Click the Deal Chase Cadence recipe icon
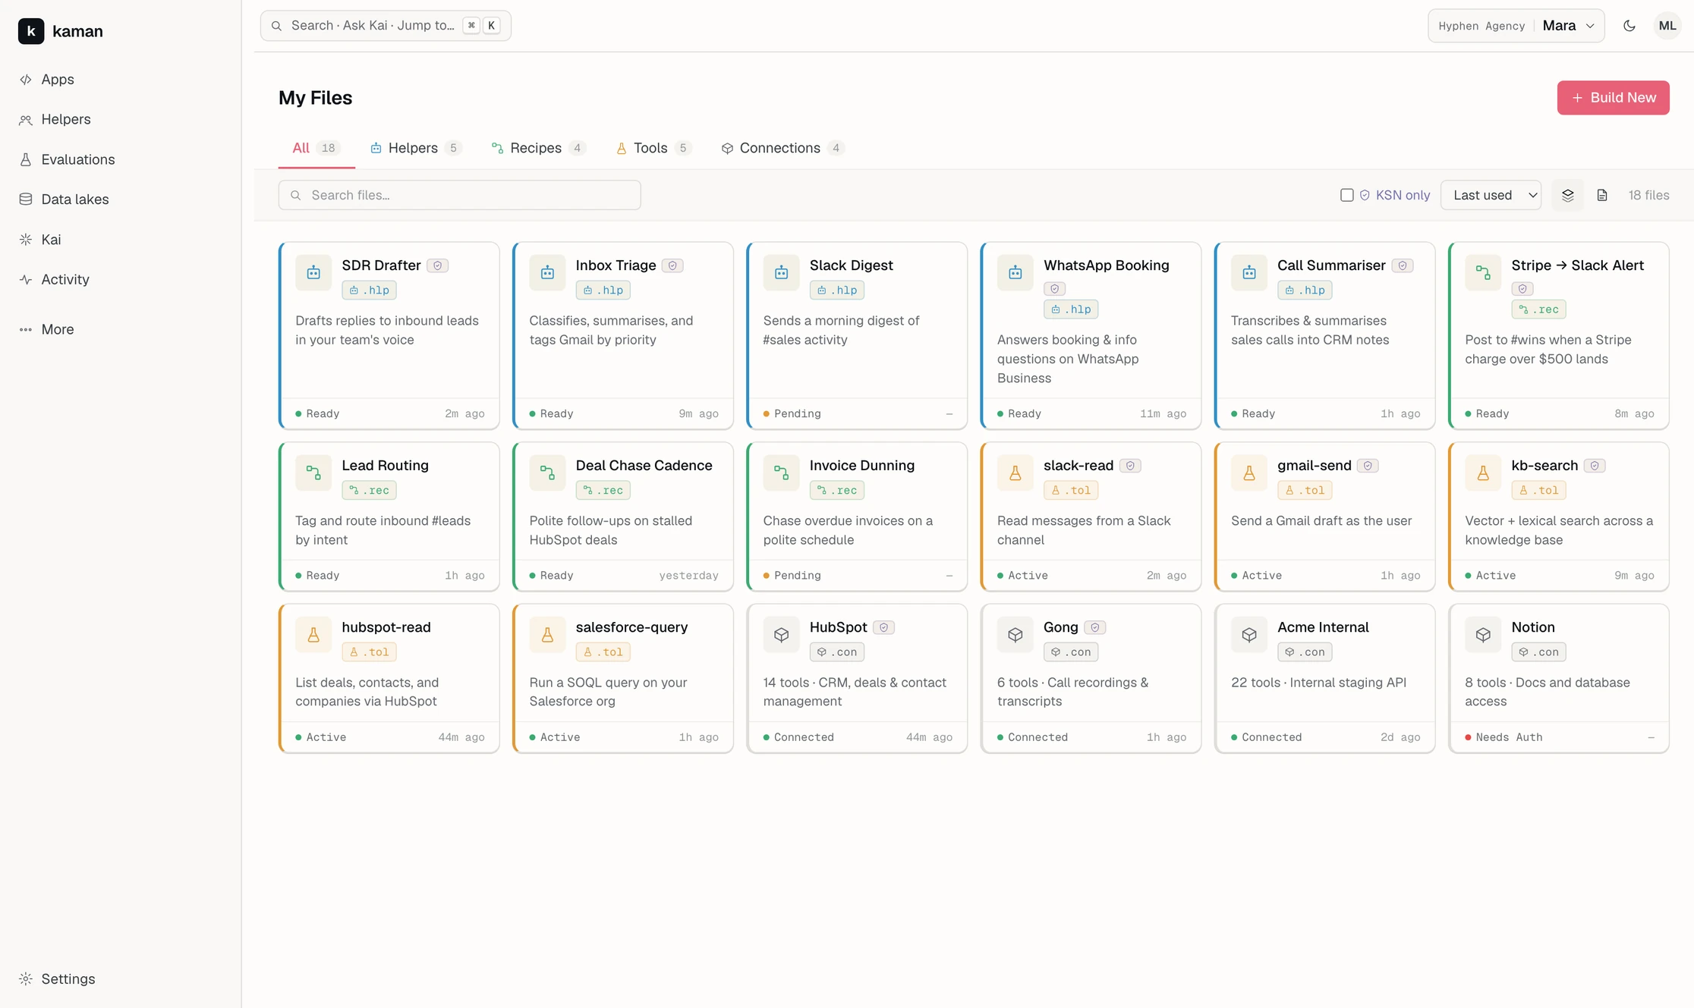The image size is (1694, 1008). (x=547, y=473)
